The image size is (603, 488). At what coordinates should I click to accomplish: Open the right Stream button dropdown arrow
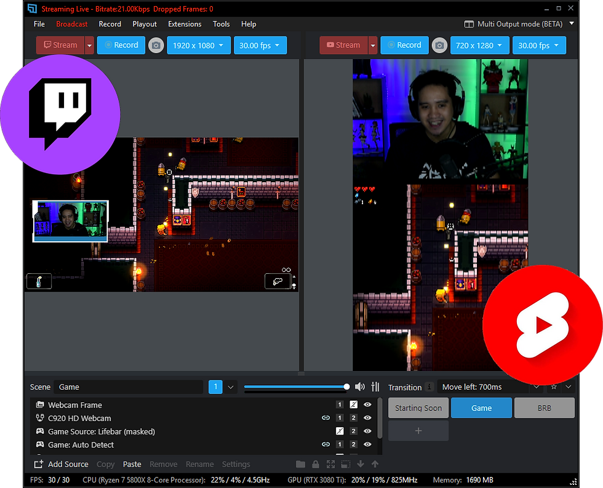point(373,46)
